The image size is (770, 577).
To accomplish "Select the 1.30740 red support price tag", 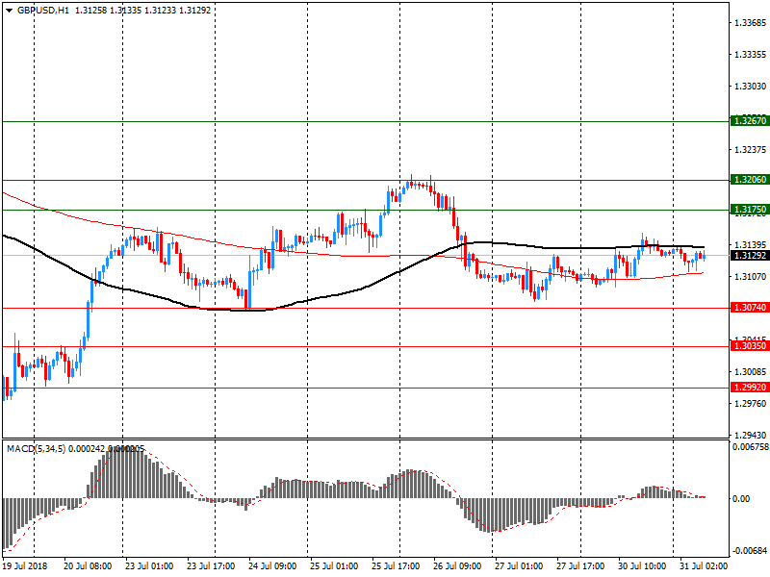I will (x=749, y=308).
